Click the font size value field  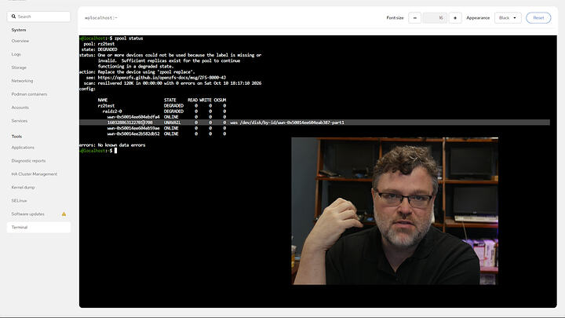435,18
